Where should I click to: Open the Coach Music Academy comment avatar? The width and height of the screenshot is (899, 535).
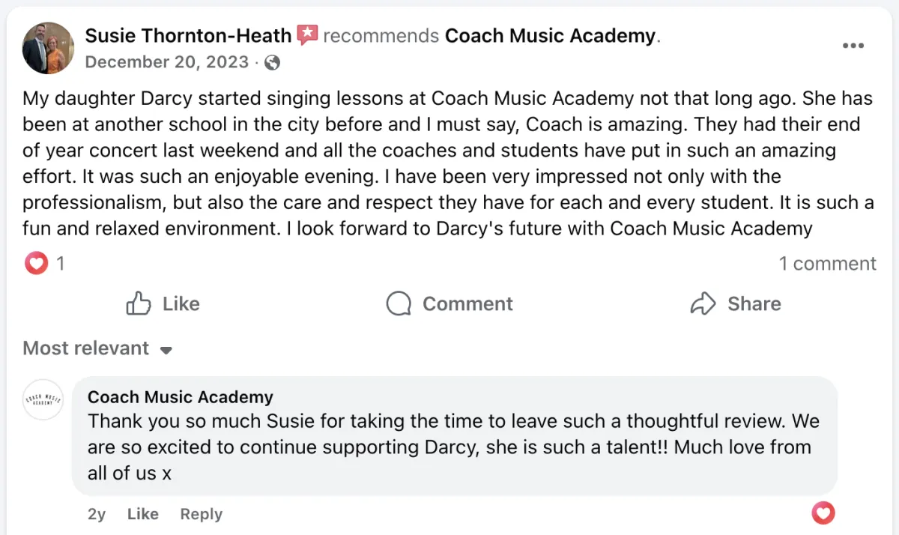point(43,399)
